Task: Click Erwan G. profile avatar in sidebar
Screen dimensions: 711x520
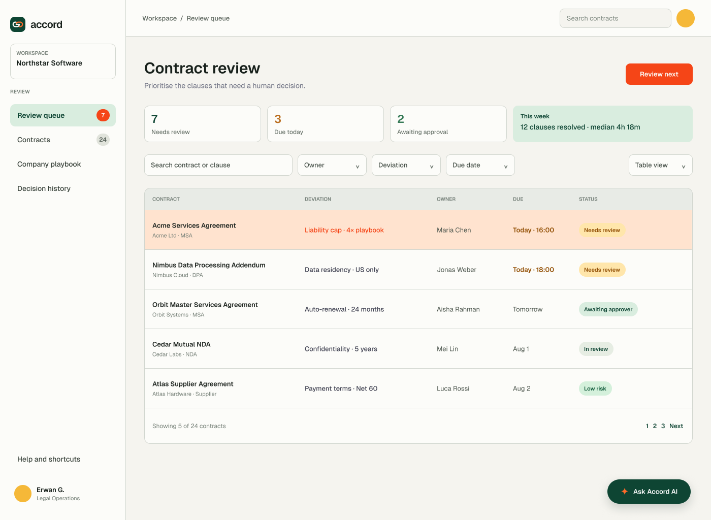Action: (x=23, y=494)
